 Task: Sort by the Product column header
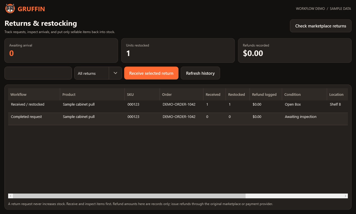click(92, 94)
